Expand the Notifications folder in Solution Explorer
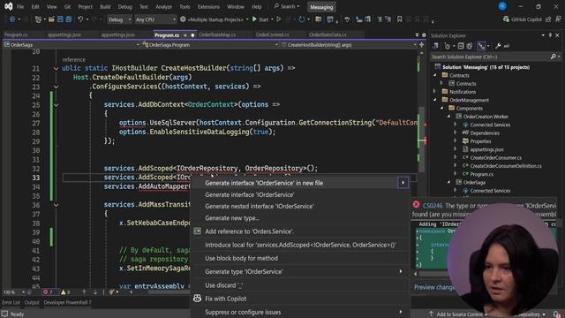Viewport: 565px width, 318px height. point(434,92)
